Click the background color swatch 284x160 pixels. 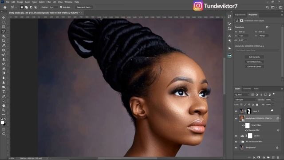[4, 124]
